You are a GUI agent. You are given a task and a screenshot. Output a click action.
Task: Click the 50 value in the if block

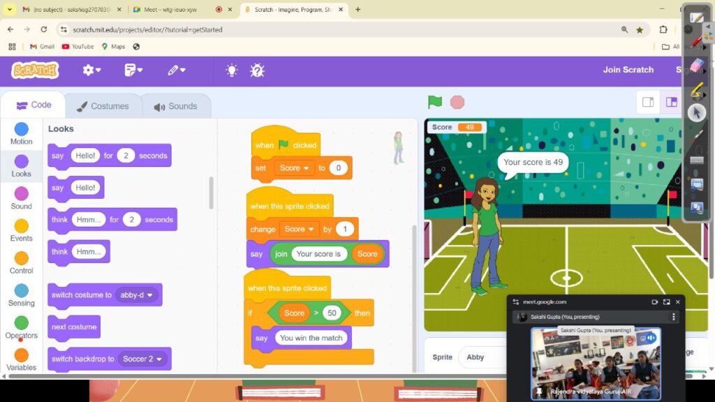click(x=332, y=313)
